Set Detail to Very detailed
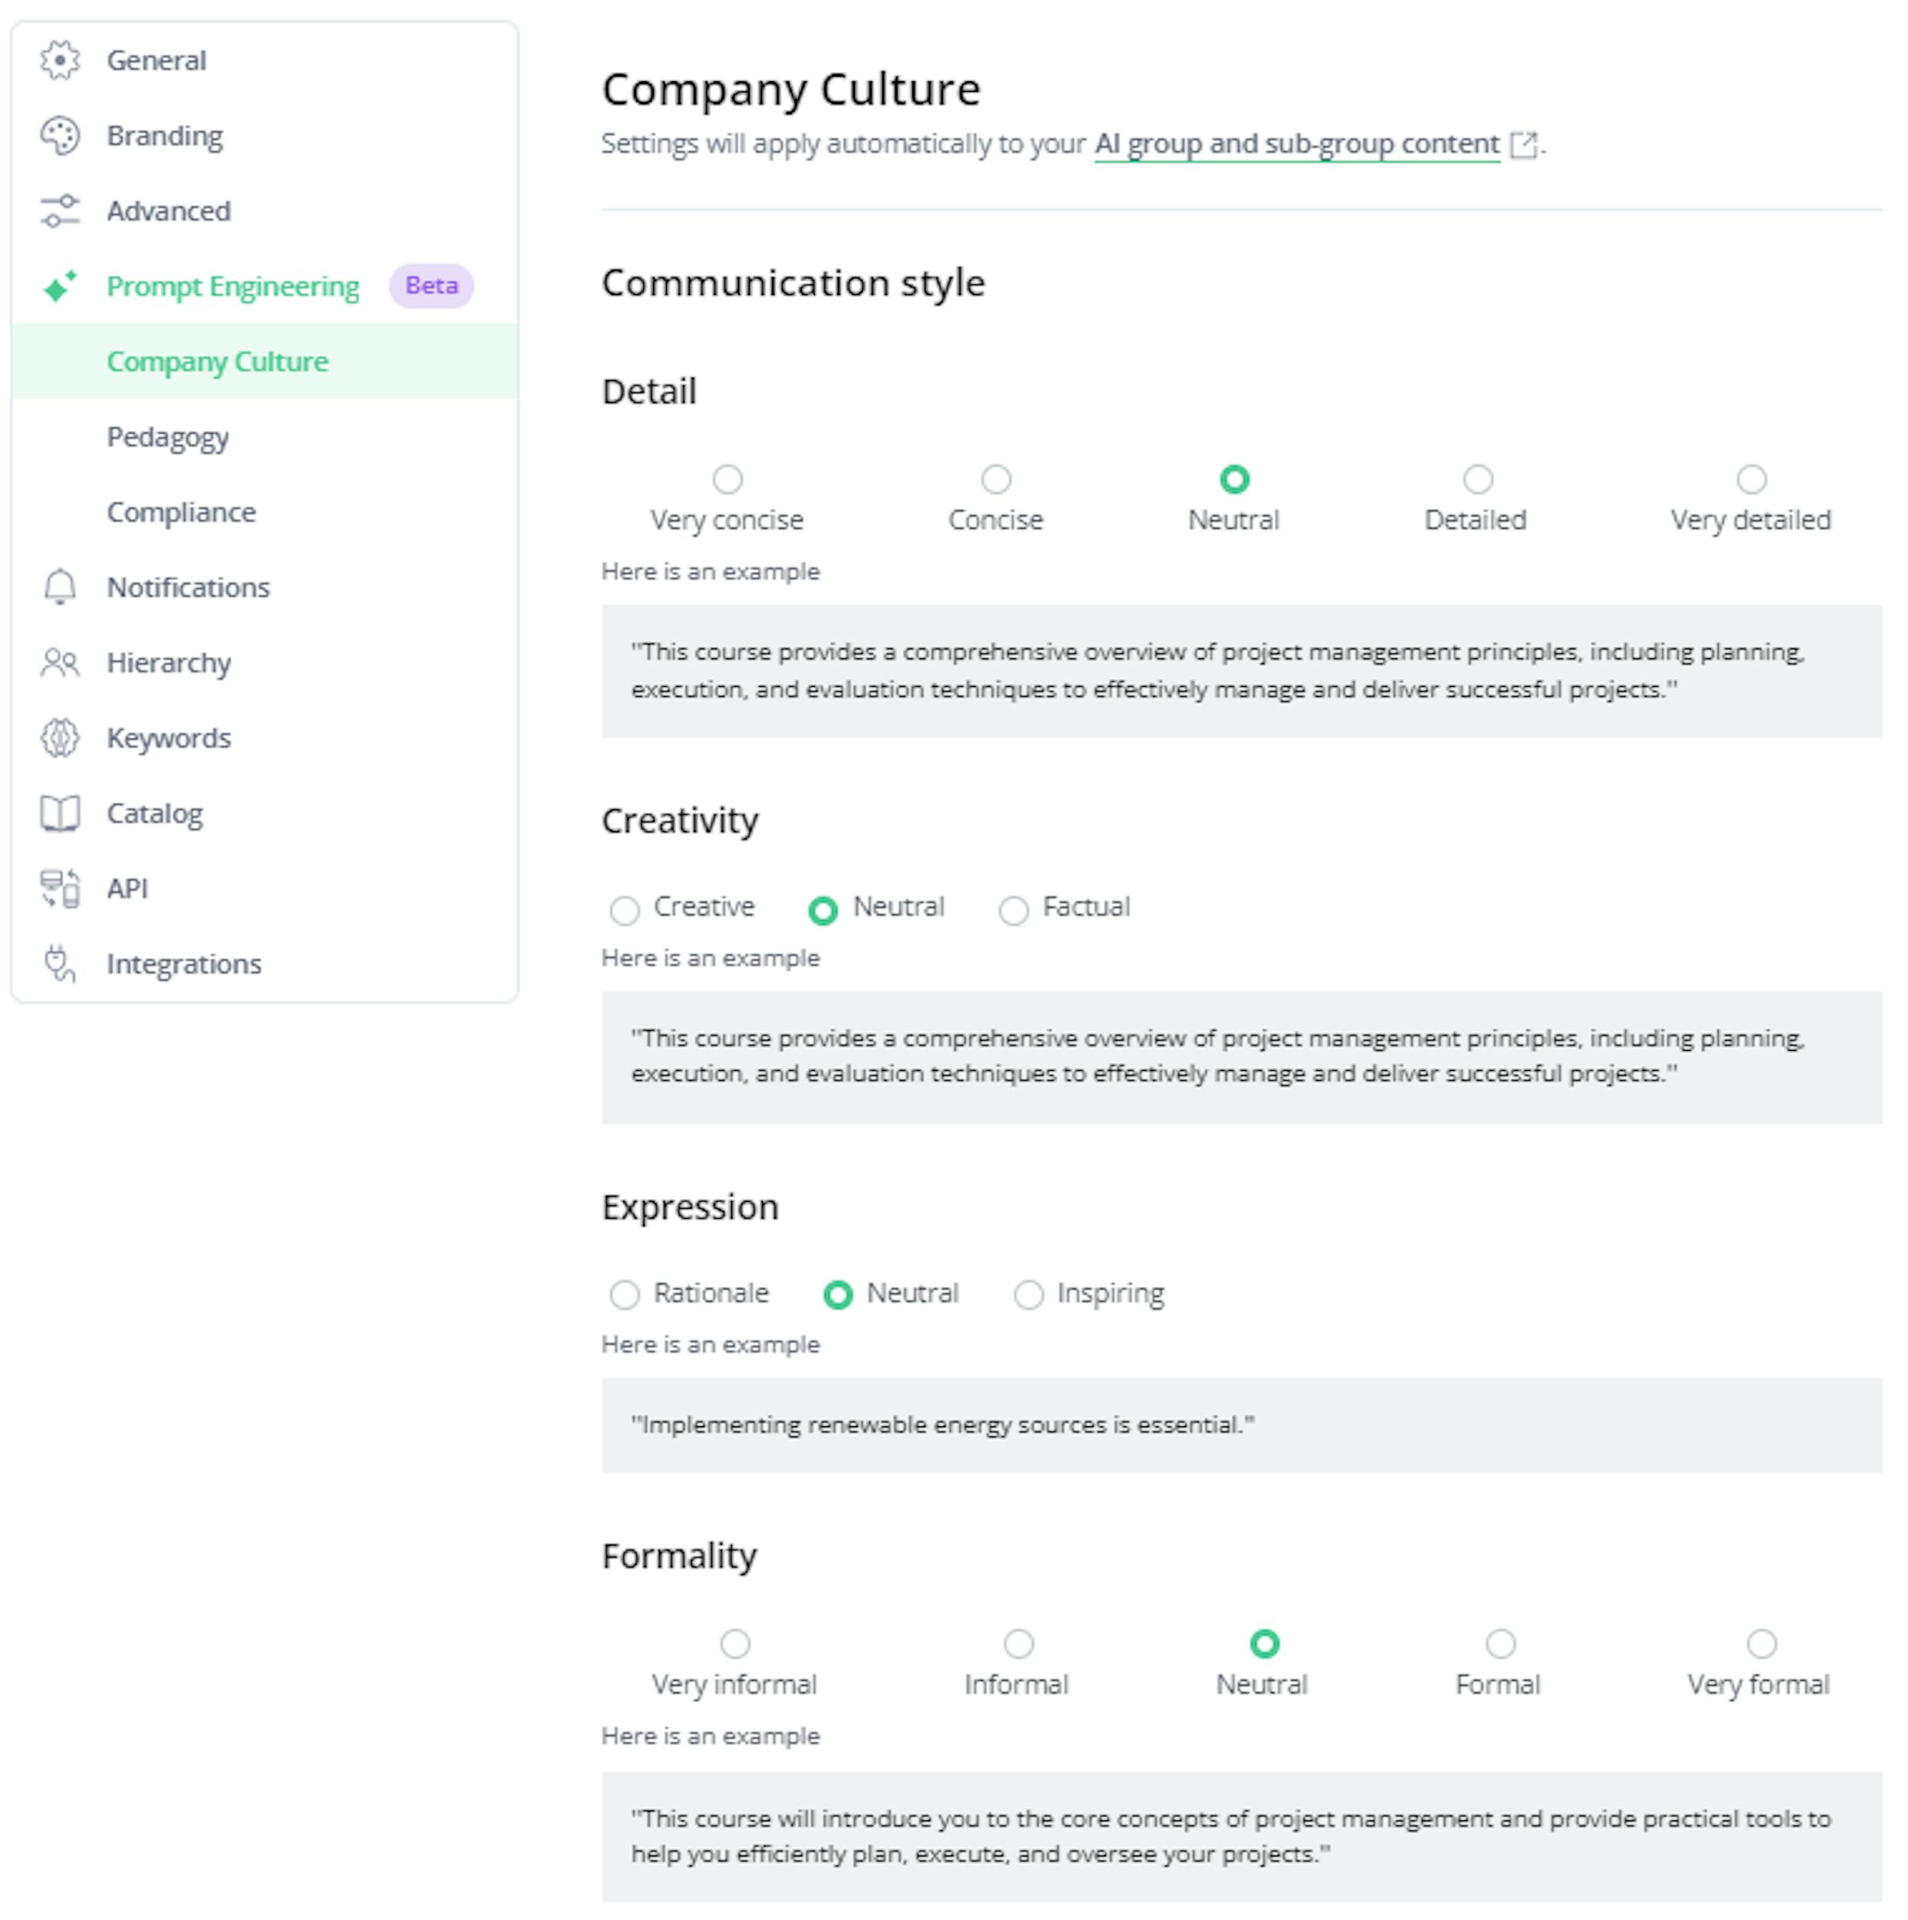The width and height of the screenshot is (1908, 1920). (x=1751, y=480)
